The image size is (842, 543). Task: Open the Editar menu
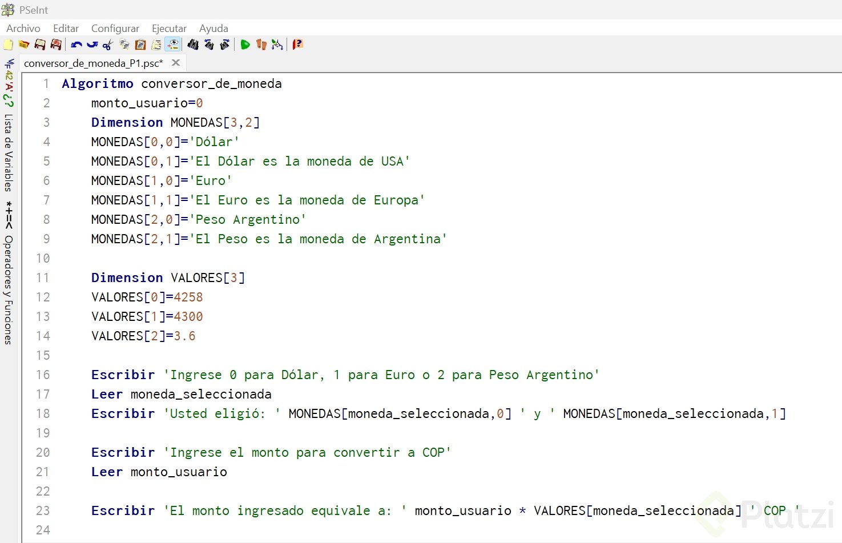(66, 29)
